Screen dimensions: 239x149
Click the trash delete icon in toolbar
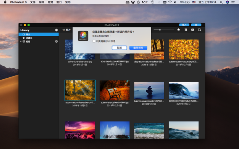186,30
